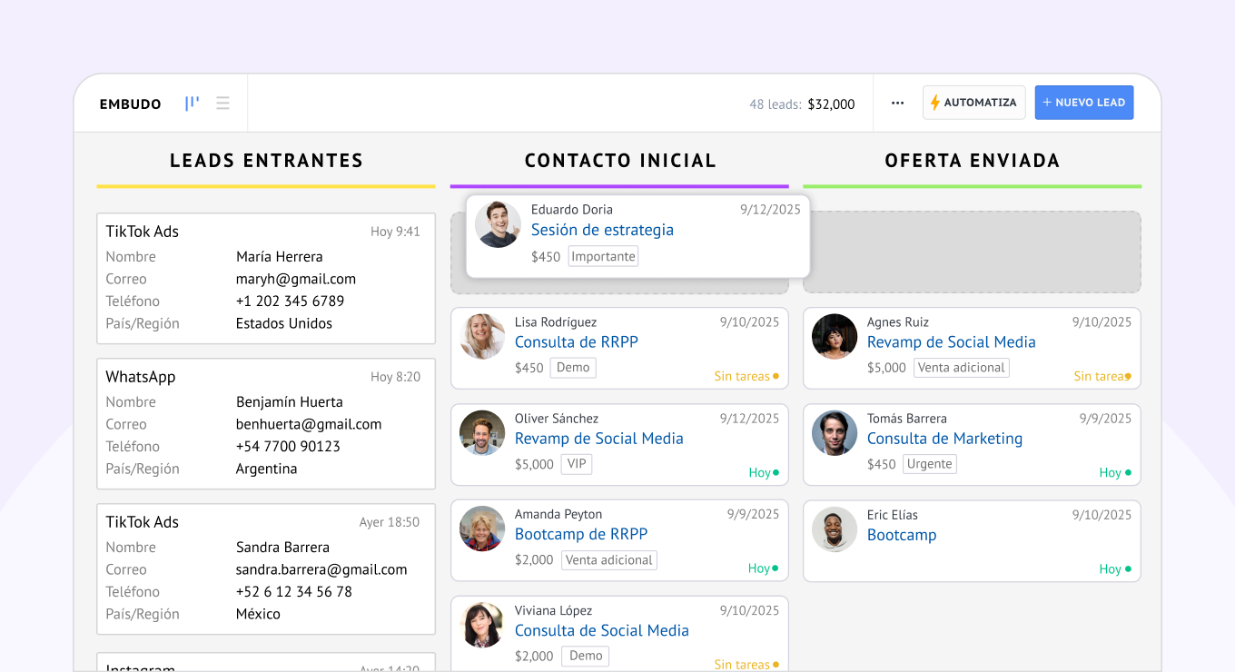
Task: Click Tomás Barrera's avatar
Action: pos(835,433)
